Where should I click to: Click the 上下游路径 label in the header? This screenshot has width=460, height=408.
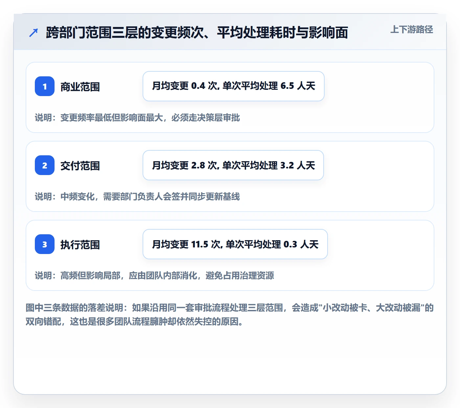coord(412,30)
